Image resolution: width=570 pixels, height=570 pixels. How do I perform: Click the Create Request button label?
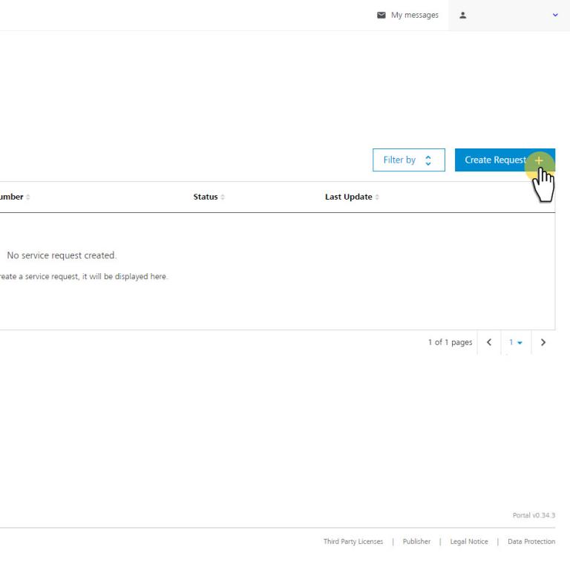tap(494, 160)
